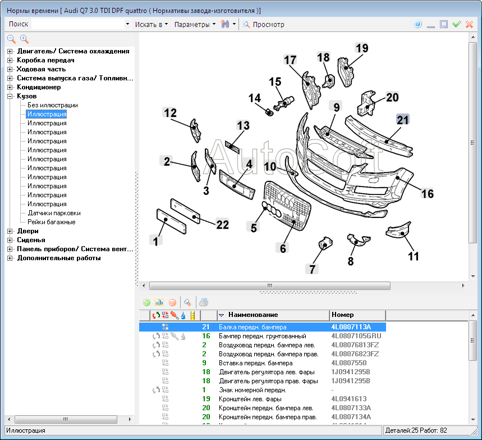Viewport: 482px width, 440px height.
Task: Click the screwdriver repair column header icon
Action: [x=175, y=315]
